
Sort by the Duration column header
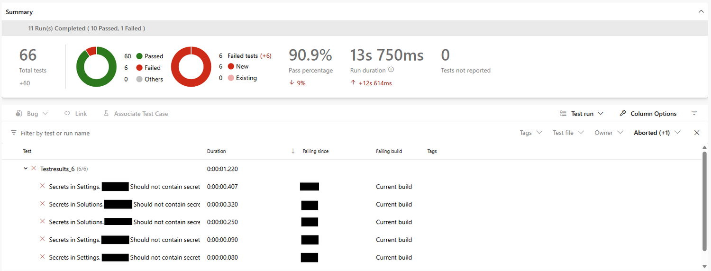[x=217, y=151]
